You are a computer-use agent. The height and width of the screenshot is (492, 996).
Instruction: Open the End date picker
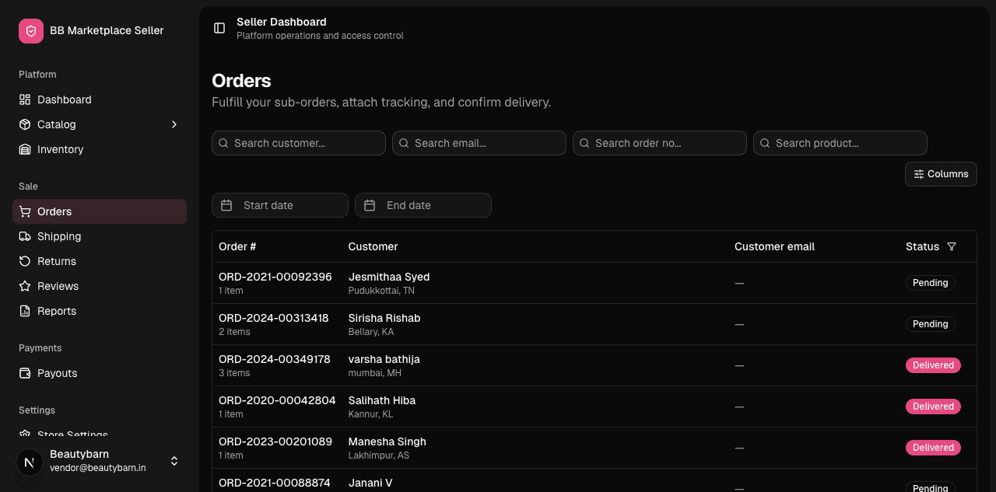[x=423, y=205]
